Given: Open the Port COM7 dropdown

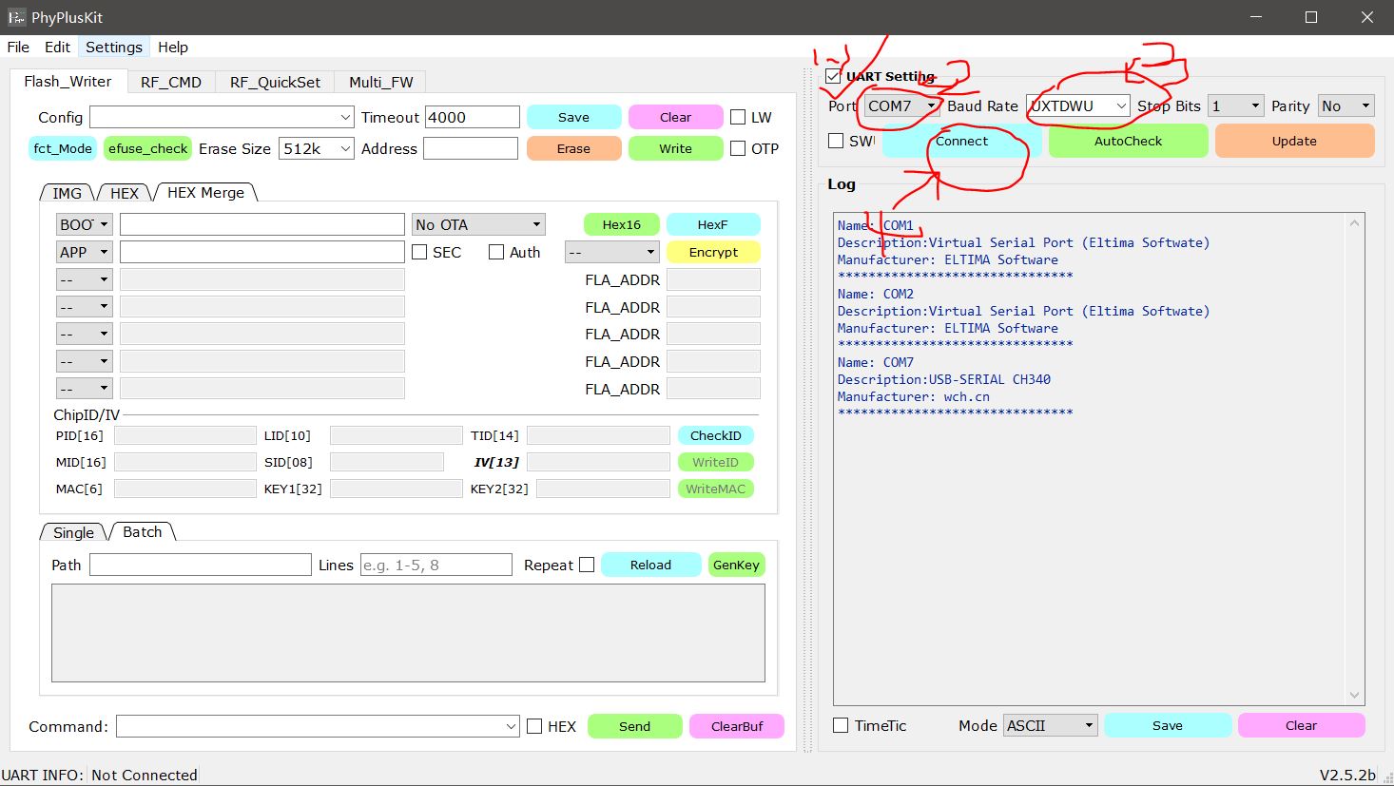Looking at the screenshot, I should coord(902,105).
